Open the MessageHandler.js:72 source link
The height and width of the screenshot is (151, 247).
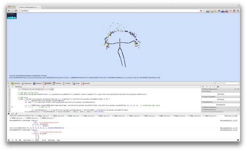(229, 128)
